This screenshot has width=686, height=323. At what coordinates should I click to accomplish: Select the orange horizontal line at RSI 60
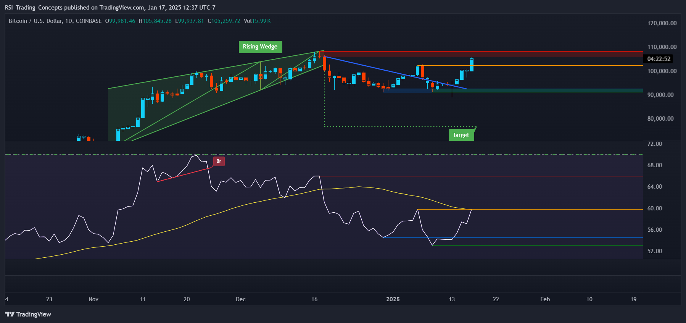[x=530, y=209]
